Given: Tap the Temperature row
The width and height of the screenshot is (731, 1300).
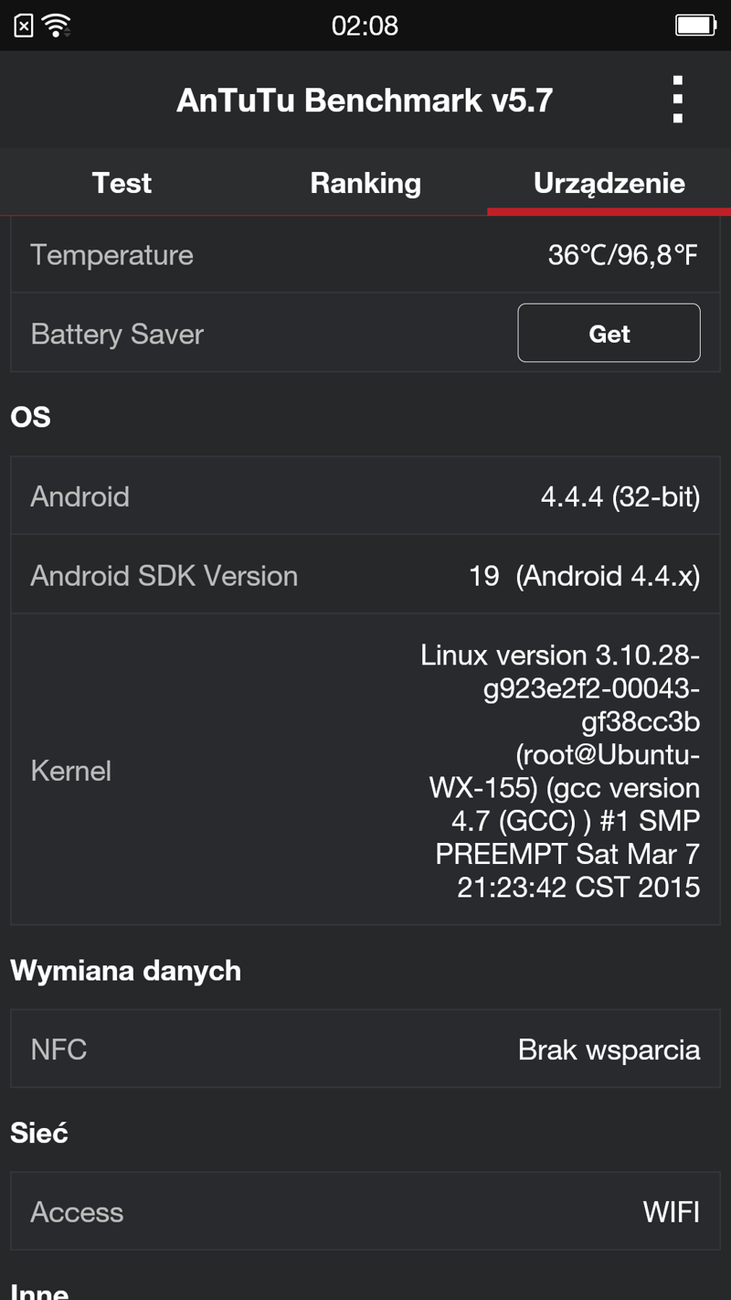Looking at the screenshot, I should pos(365,255).
